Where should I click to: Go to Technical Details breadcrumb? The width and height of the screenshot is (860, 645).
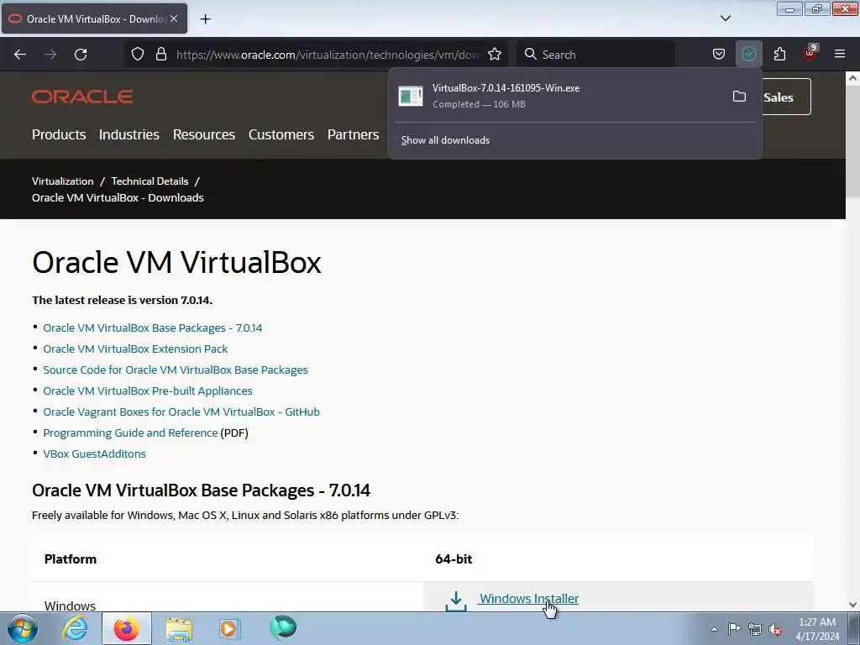[149, 181]
